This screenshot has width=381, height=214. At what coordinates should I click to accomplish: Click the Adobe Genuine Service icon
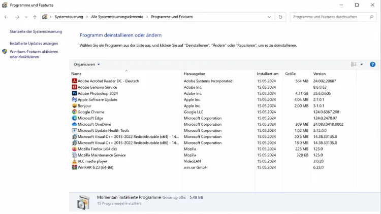pos(74,87)
